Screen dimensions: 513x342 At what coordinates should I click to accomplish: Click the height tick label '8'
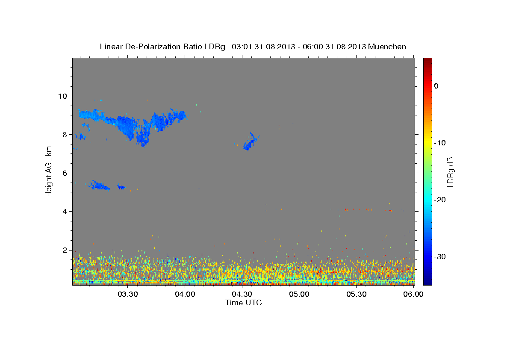coord(66,134)
